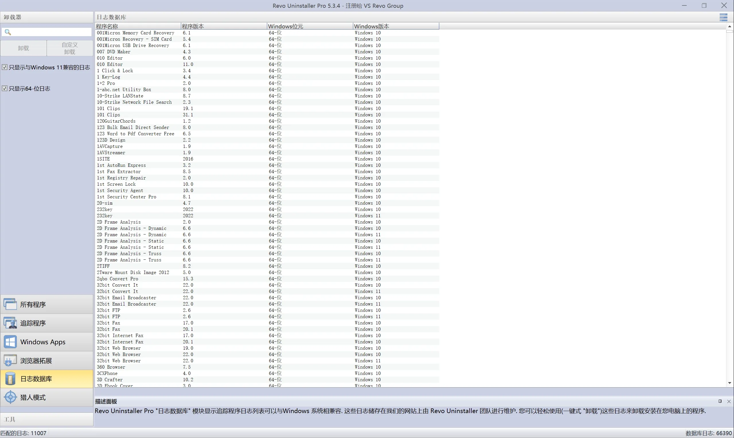
Task: Select the Logs Database (日志数据库) icon
Action: click(11, 379)
